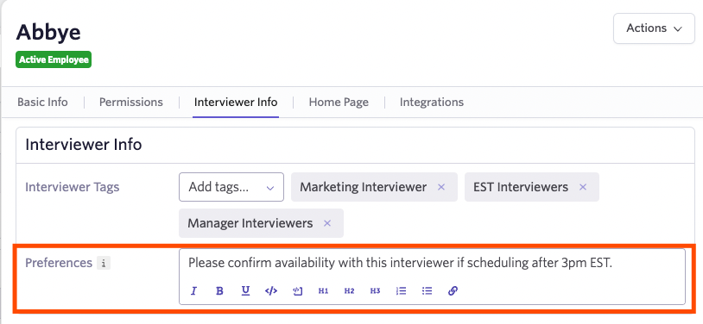The image size is (703, 324).
Task: Go to the Home Page tab
Action: coord(339,102)
